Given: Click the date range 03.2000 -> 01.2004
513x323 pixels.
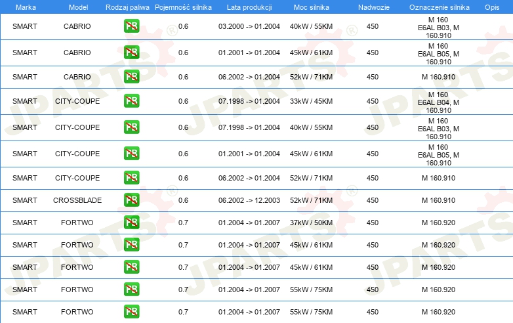Looking at the screenshot, I should (249, 26).
